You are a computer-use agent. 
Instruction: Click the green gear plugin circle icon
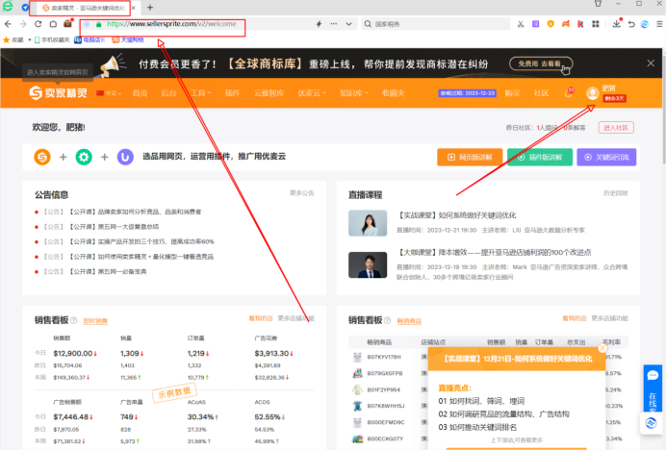coord(84,157)
